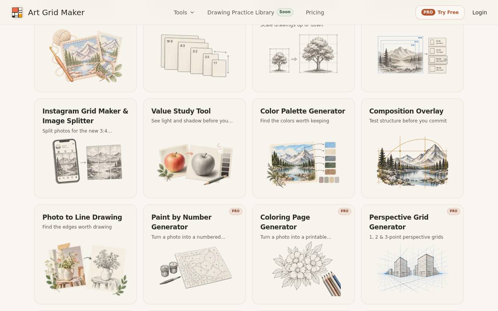
Task: Expand the Tools dropdown menu
Action: [184, 12]
